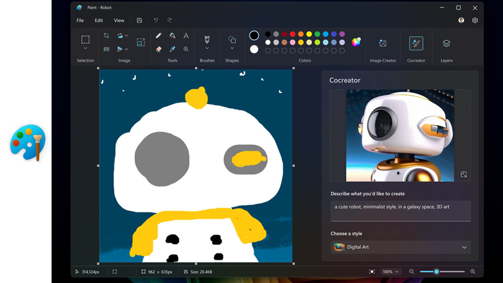The image size is (503, 283).
Task: Select the white Color 2 circle
Action: [254, 49]
